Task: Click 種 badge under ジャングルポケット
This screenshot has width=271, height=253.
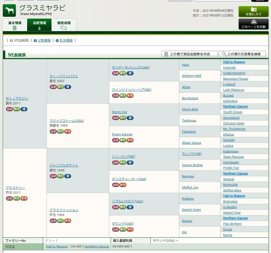Action: pyautogui.click(x=67, y=176)
